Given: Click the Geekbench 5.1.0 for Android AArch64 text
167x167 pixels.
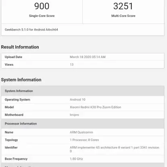Looking at the screenshot, I should [x=31, y=29].
